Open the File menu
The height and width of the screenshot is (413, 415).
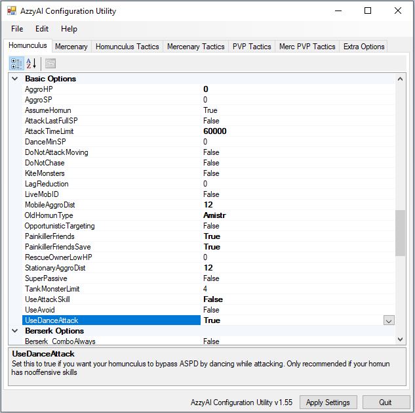17,29
